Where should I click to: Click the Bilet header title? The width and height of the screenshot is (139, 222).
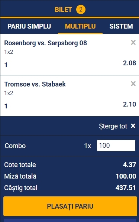point(63,10)
